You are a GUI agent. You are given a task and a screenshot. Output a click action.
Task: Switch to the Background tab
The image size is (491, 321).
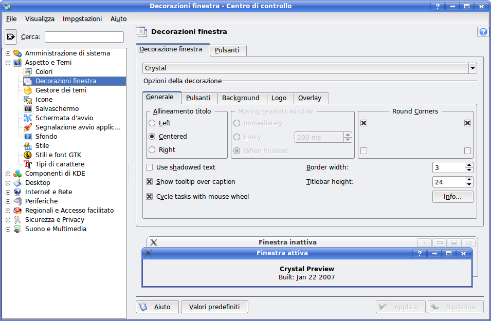pyautogui.click(x=241, y=98)
